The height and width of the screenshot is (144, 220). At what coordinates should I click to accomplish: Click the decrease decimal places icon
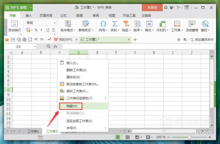pos(53,30)
